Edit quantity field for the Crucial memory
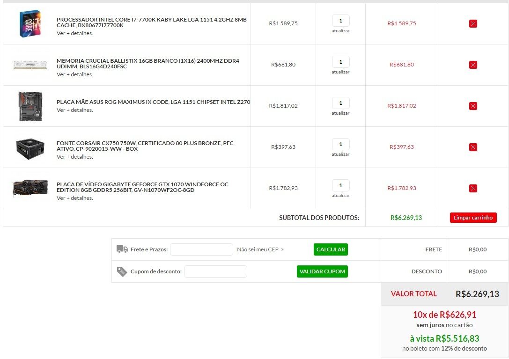 [x=340, y=62]
